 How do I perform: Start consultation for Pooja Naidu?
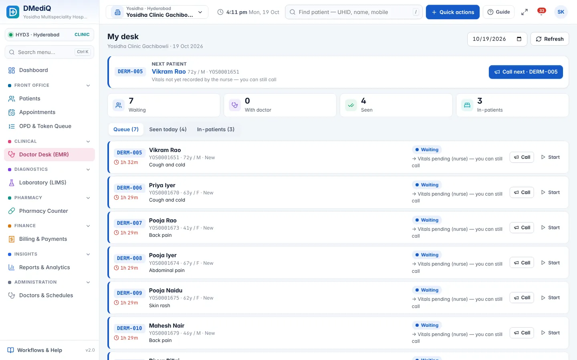tap(550, 298)
